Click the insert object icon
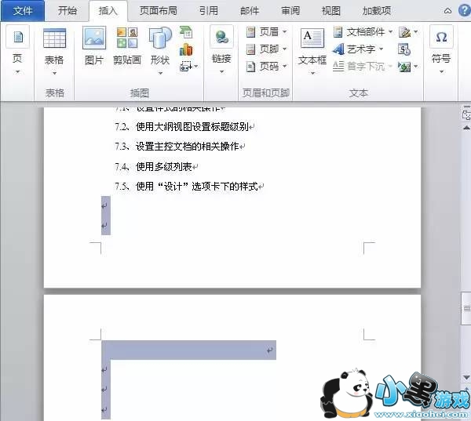Viewport: 471px width, 421px height. point(404,67)
